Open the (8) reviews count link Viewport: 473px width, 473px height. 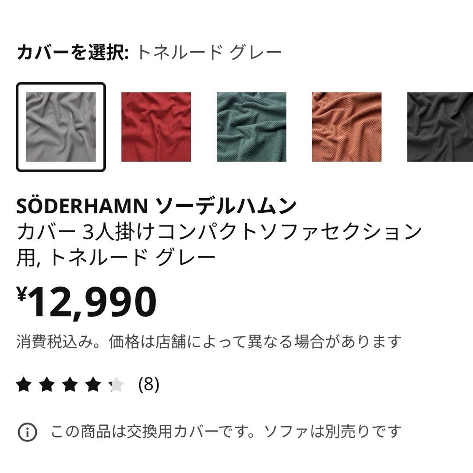click(148, 385)
